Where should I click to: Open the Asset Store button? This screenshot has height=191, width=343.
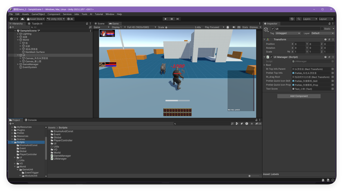(x=36, y=19)
